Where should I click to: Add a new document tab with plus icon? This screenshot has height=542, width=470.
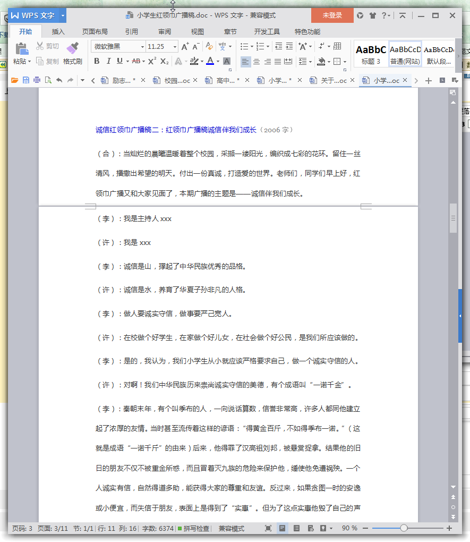pos(429,81)
